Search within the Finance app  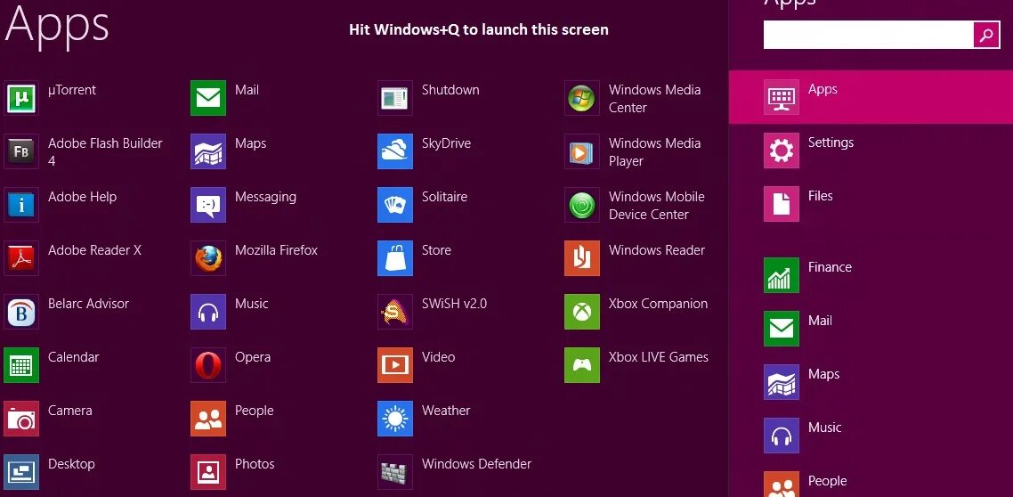coord(871,275)
